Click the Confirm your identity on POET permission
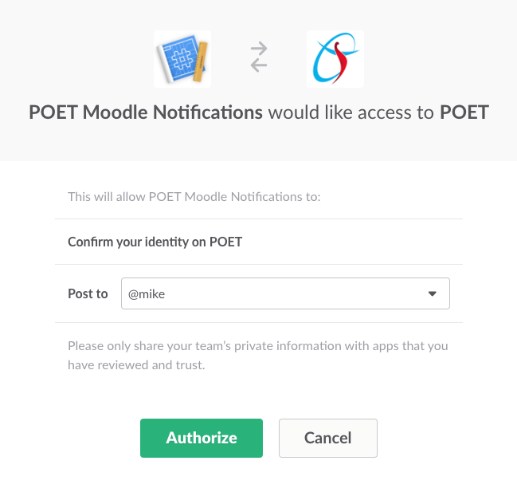 tap(155, 242)
